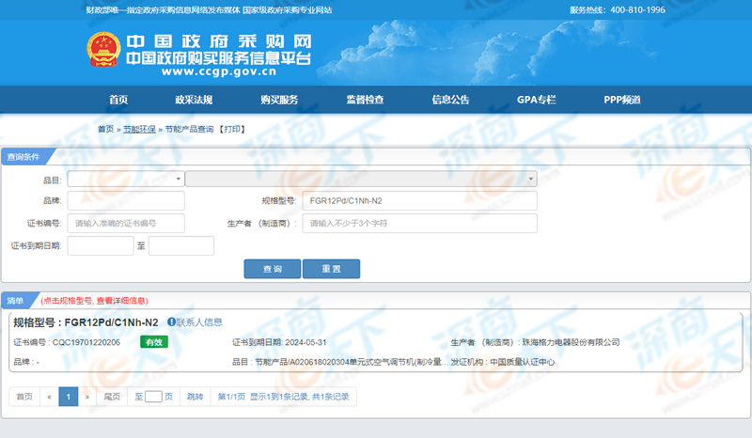The height and width of the screenshot is (438, 752).
Task: Click the 首页 breadcrumb link
Action: [x=106, y=129]
